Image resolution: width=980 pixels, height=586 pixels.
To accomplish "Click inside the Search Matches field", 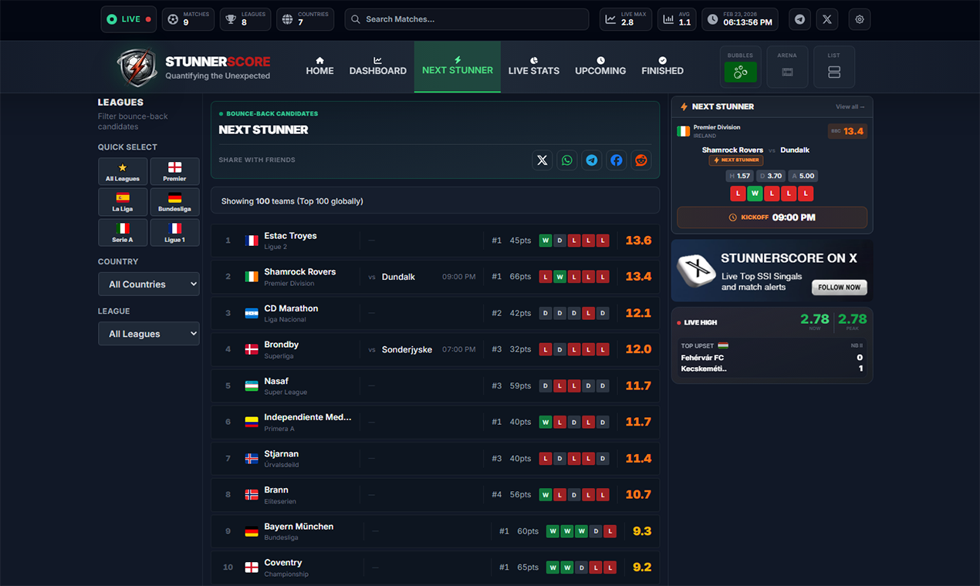I will 466,19.
